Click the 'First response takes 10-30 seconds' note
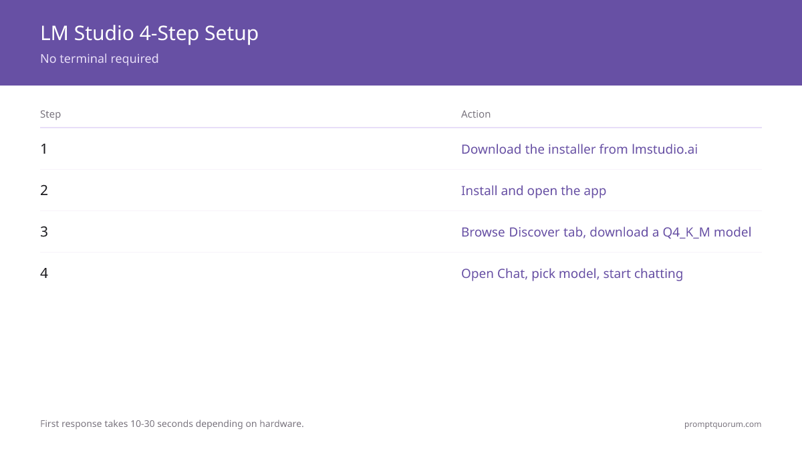802x451 pixels. [x=172, y=424]
